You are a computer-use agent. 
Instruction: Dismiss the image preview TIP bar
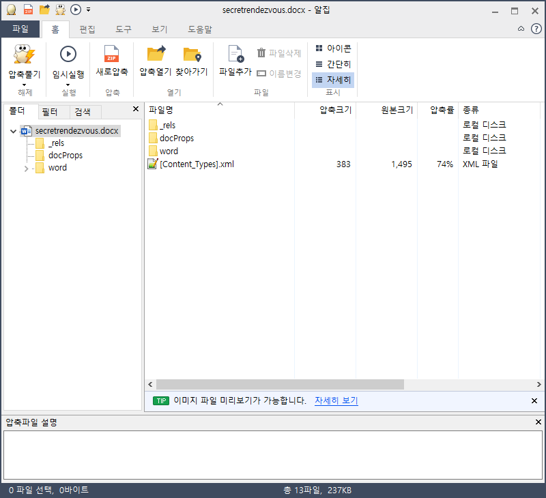point(534,401)
